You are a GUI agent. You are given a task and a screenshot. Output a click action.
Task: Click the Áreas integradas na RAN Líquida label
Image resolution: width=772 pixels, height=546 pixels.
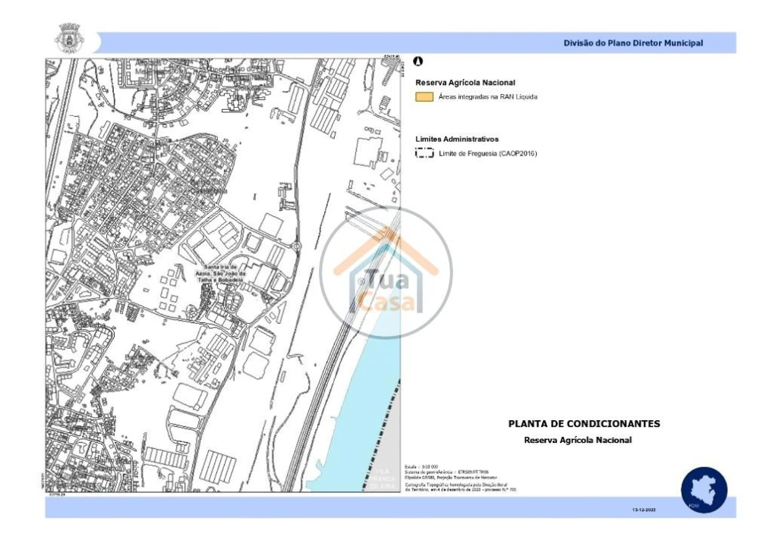487,97
